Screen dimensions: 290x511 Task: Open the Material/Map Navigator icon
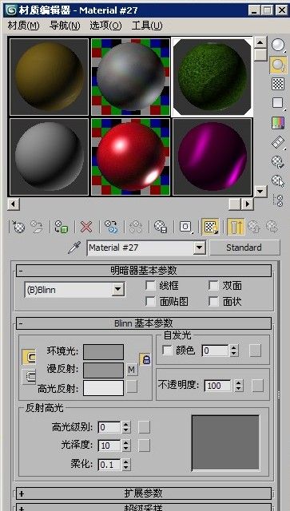pos(279,200)
